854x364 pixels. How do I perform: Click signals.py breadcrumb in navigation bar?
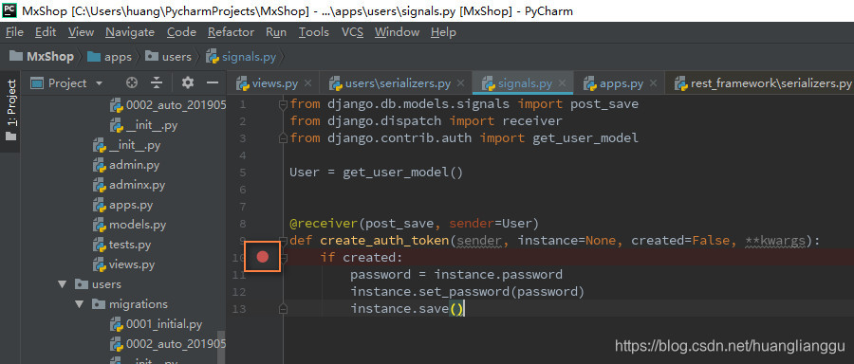[241, 57]
